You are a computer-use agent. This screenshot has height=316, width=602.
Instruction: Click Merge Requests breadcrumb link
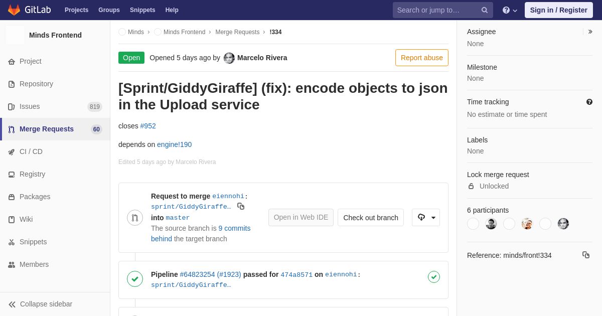(237, 32)
